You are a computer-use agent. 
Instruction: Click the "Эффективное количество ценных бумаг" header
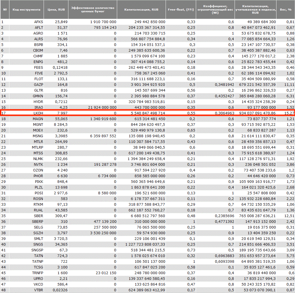[93, 10]
